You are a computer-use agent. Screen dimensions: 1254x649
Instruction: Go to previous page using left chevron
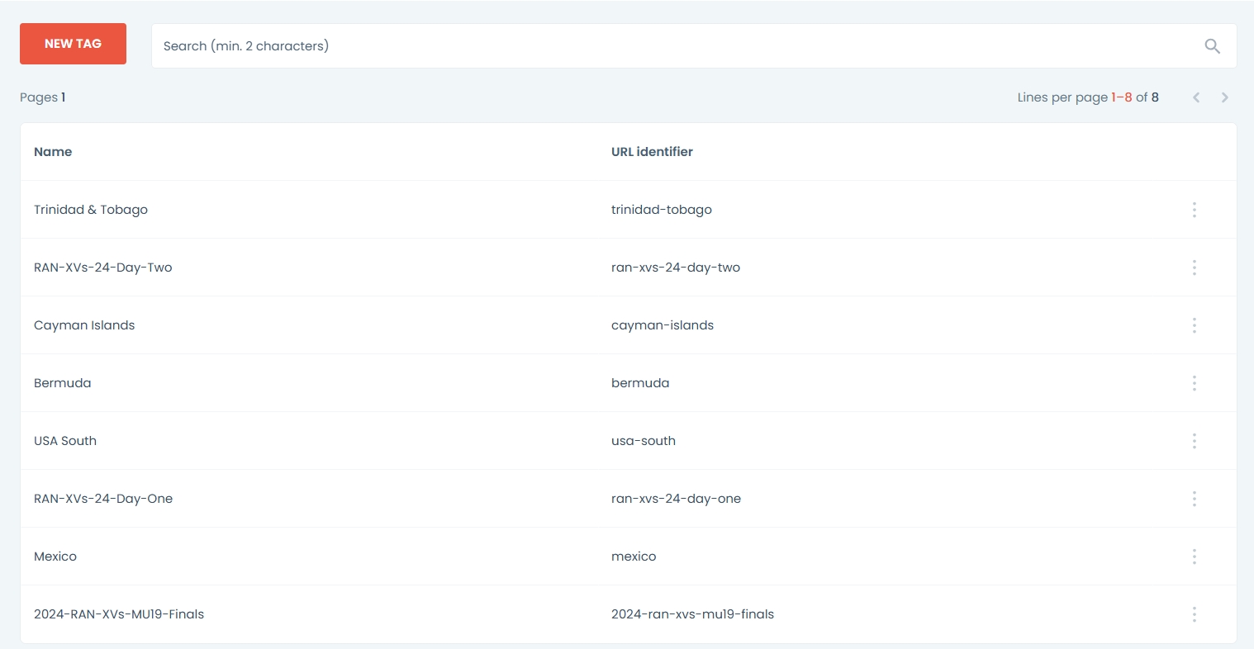1195,97
